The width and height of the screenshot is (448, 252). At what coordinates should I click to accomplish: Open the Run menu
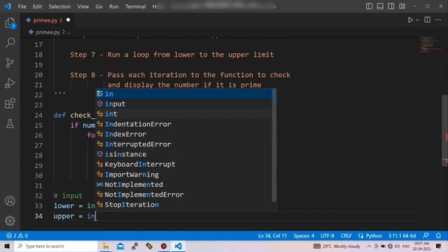tap(113, 6)
